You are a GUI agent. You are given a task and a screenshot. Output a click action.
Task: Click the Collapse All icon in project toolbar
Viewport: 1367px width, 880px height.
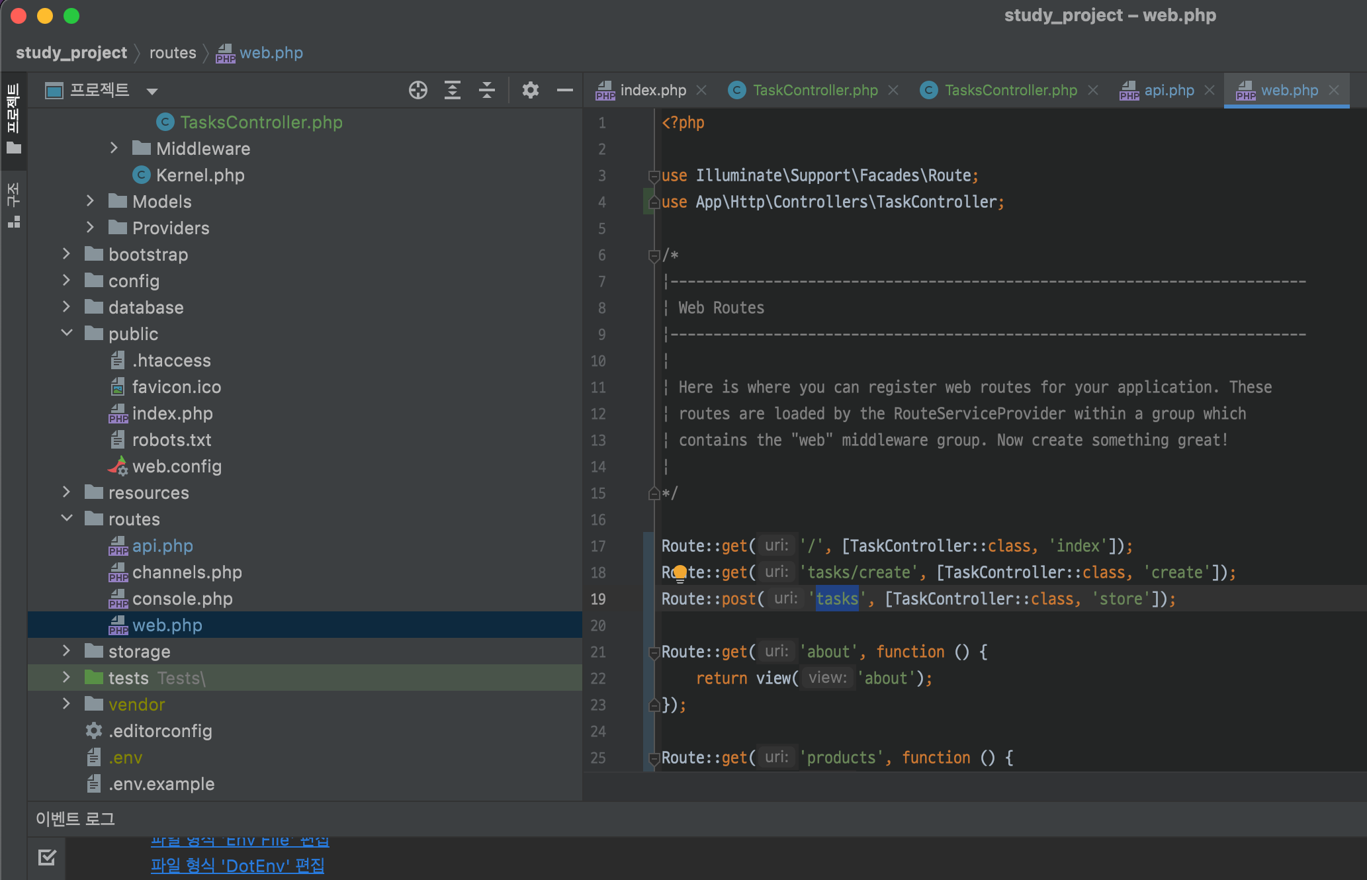point(487,90)
